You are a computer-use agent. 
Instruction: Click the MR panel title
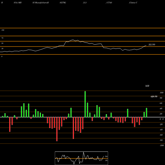click(x=147, y=86)
